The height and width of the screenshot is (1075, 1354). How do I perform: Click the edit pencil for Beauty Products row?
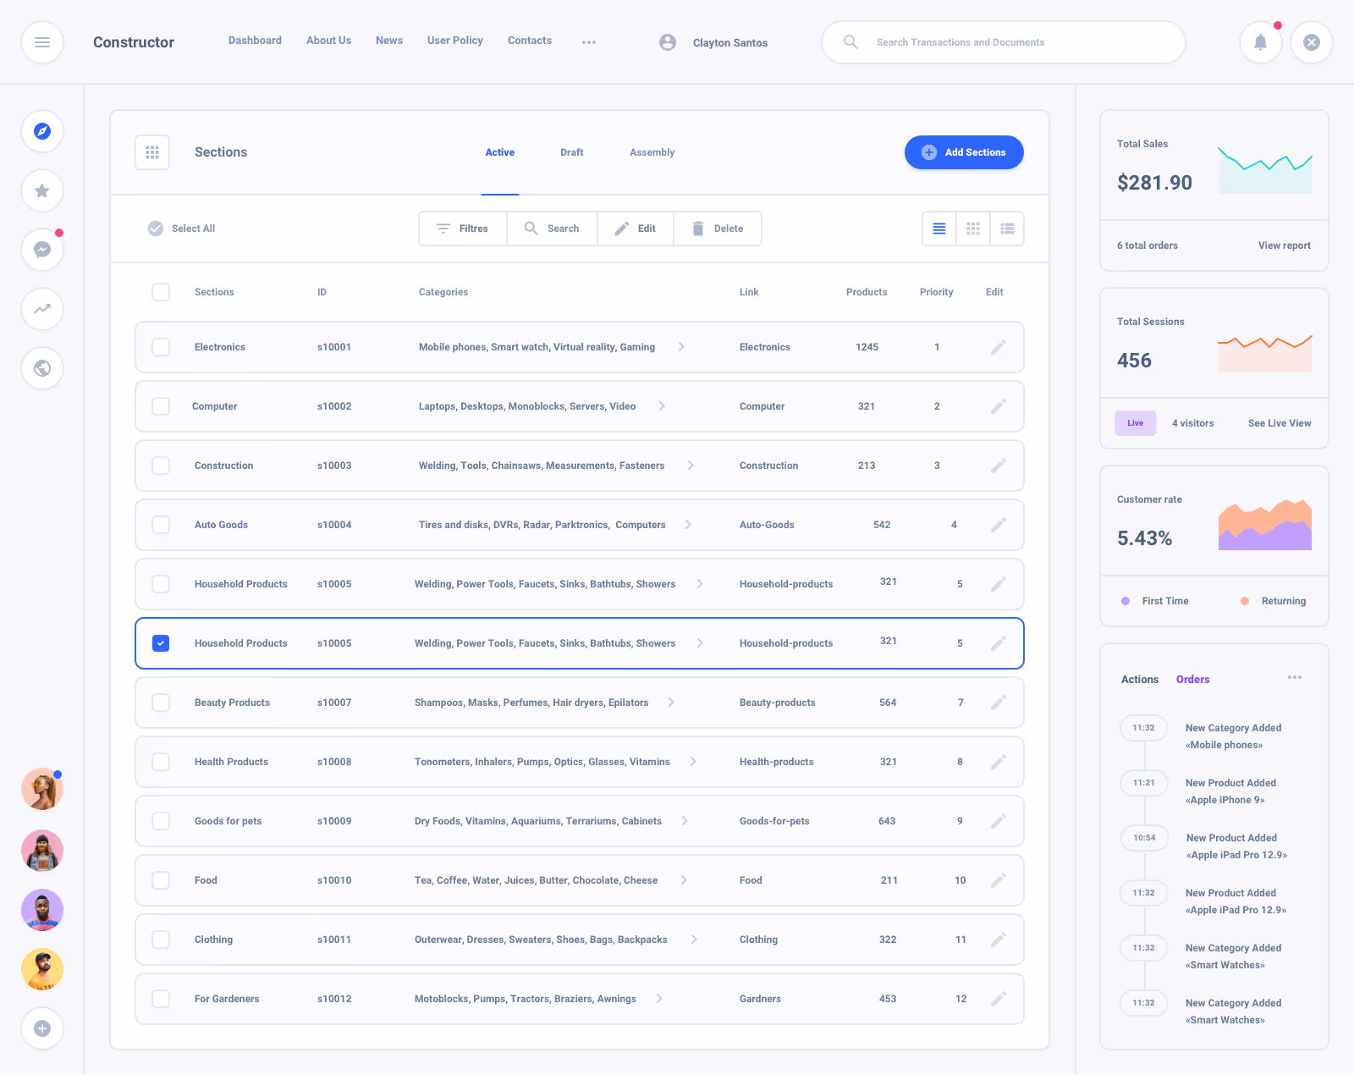(999, 703)
